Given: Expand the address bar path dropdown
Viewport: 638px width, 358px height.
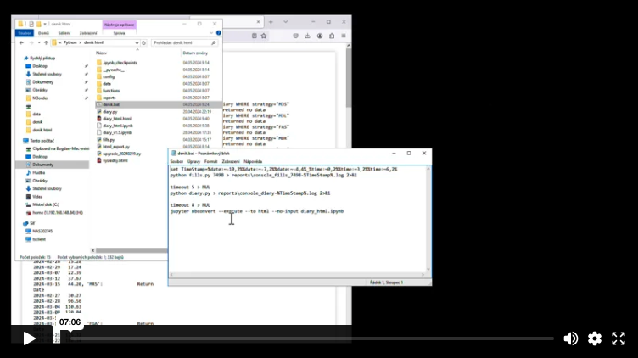Looking at the screenshot, I should (136, 42).
